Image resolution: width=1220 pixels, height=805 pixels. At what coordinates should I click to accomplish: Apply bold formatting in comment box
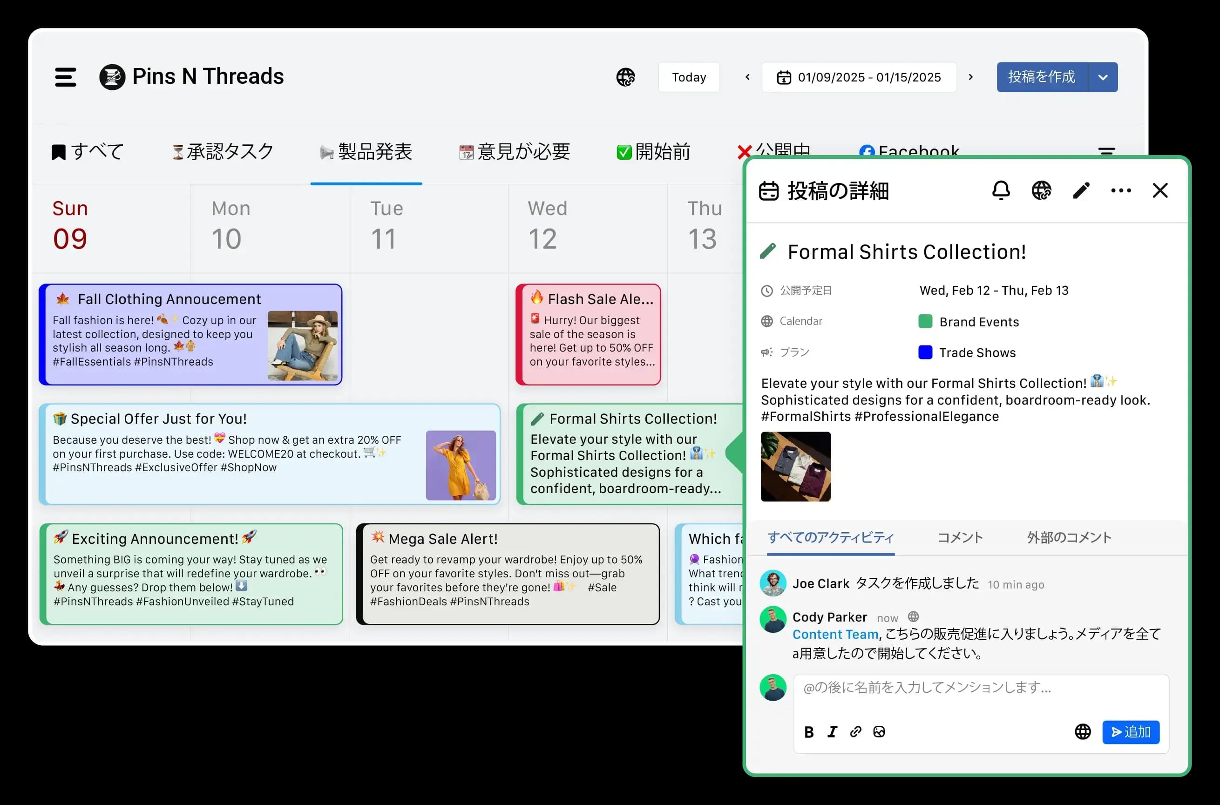(809, 731)
